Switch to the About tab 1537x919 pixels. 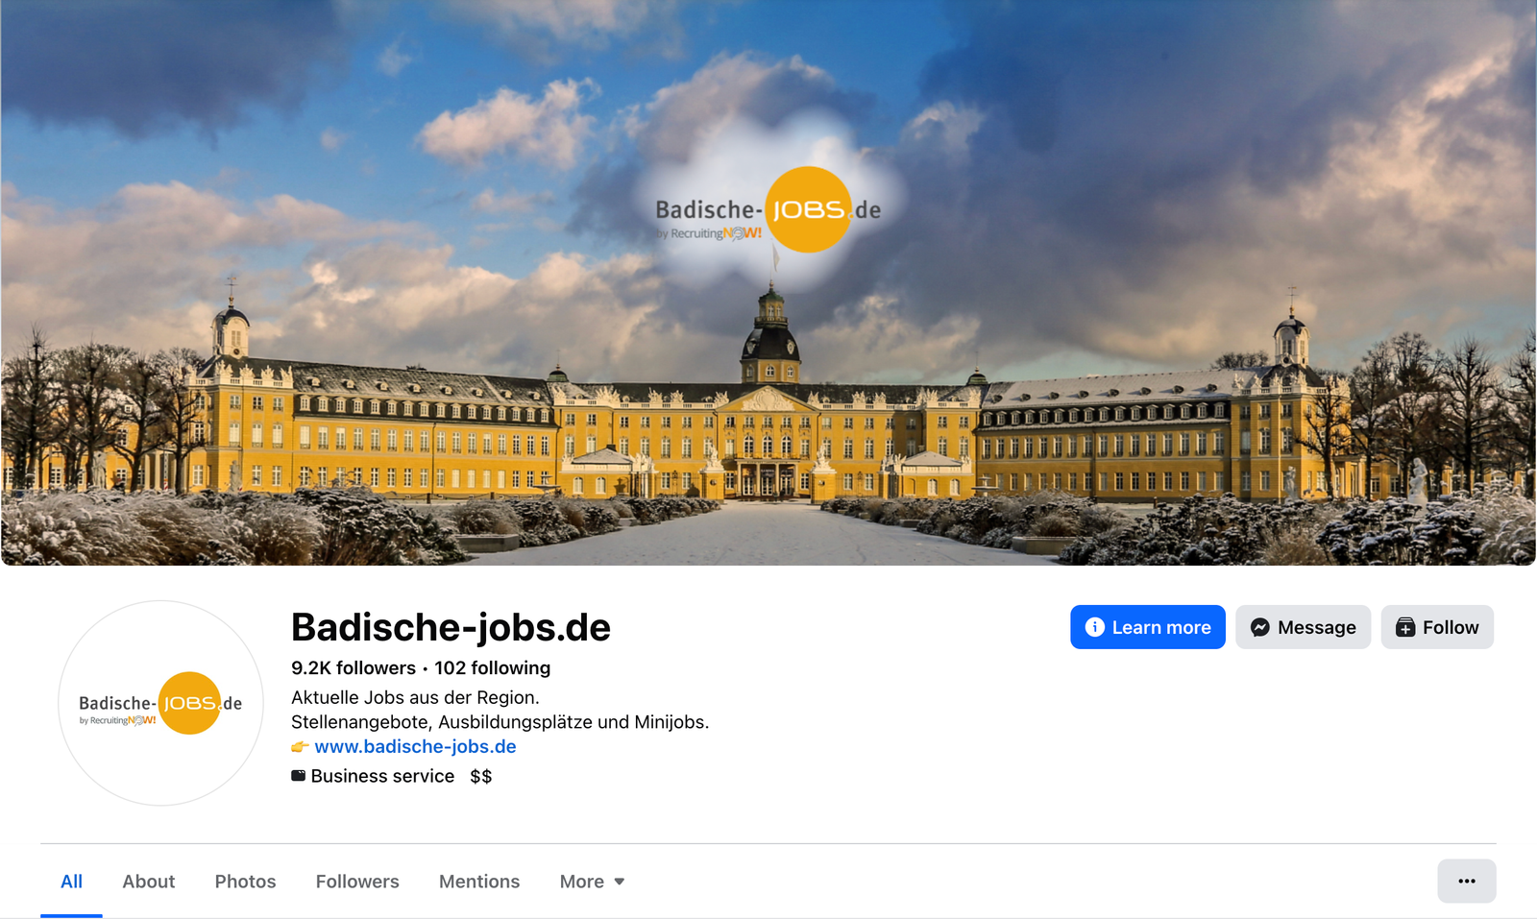[149, 882]
